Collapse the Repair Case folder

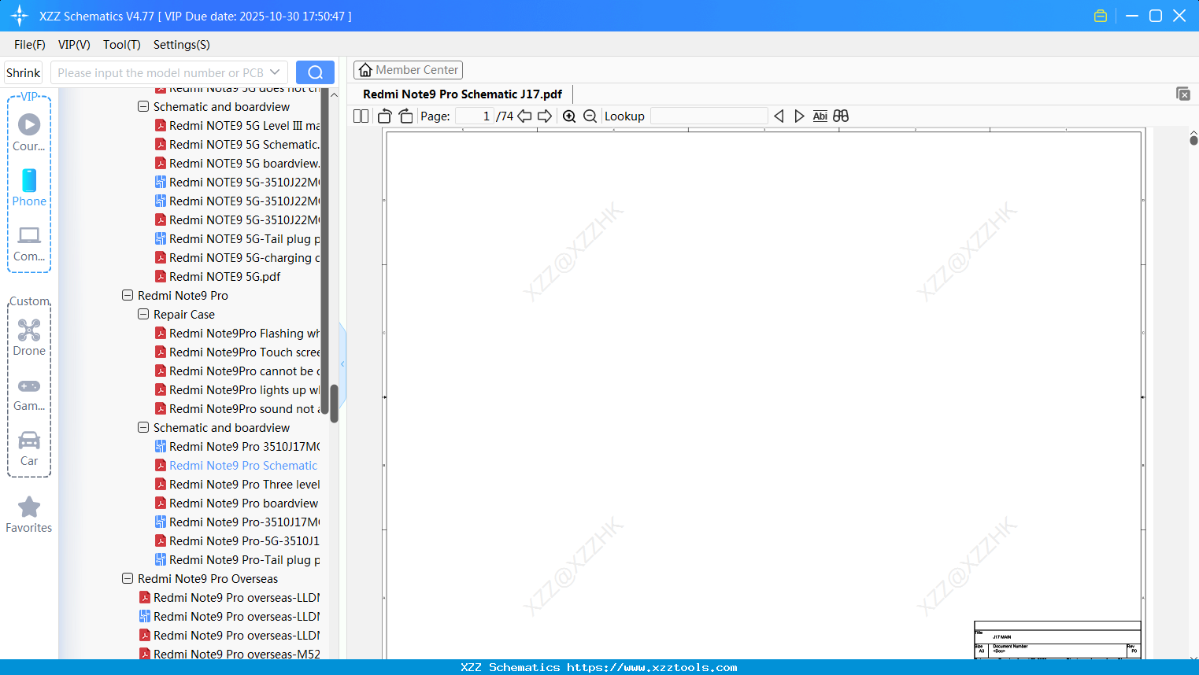pyautogui.click(x=143, y=314)
